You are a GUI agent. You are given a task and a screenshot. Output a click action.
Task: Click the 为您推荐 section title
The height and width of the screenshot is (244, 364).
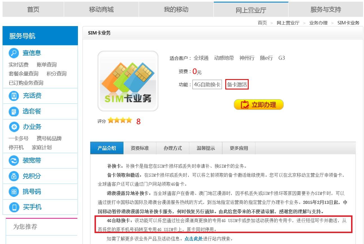25,227
